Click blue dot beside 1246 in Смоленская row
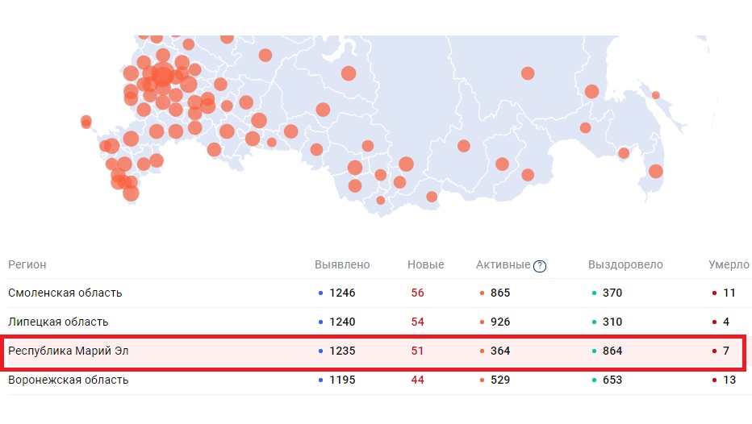This screenshot has height=424, width=752. point(321,293)
